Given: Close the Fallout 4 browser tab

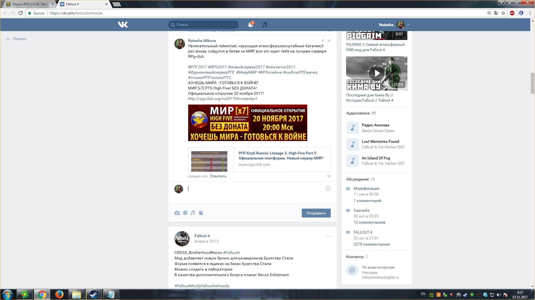Looking at the screenshot, I should click(x=106, y=4).
